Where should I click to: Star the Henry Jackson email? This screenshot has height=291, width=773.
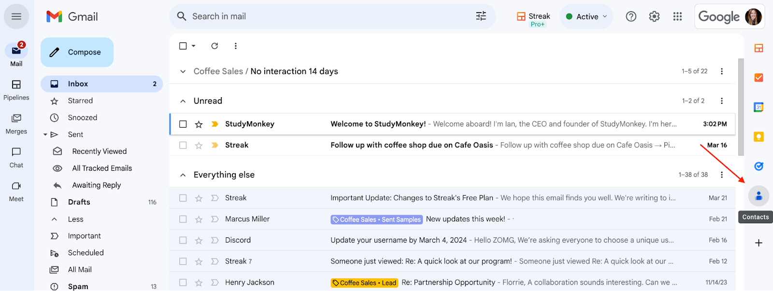pos(199,282)
